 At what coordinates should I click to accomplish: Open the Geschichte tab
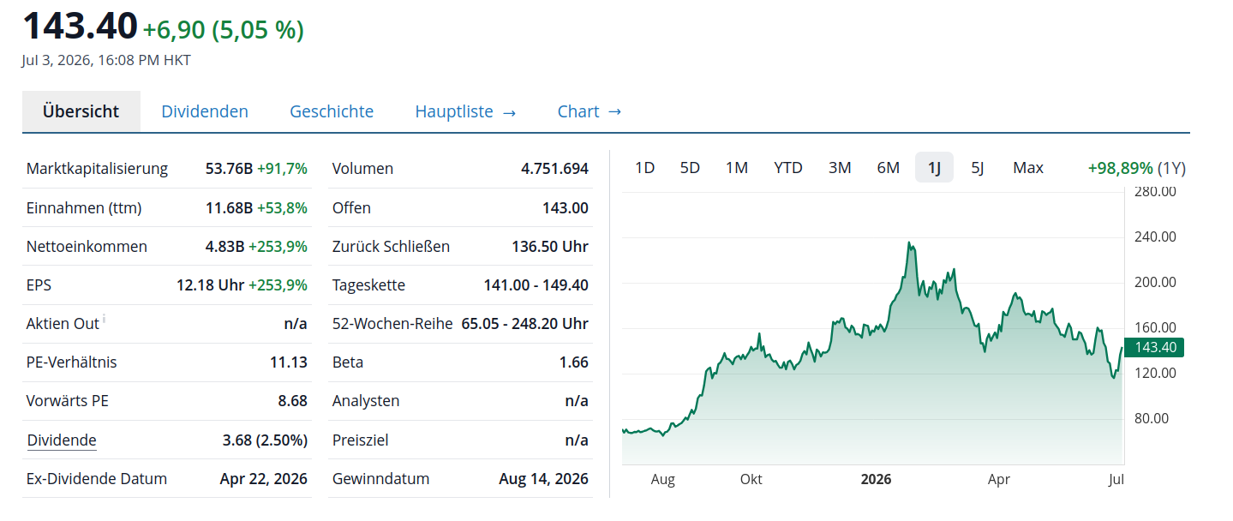(332, 111)
